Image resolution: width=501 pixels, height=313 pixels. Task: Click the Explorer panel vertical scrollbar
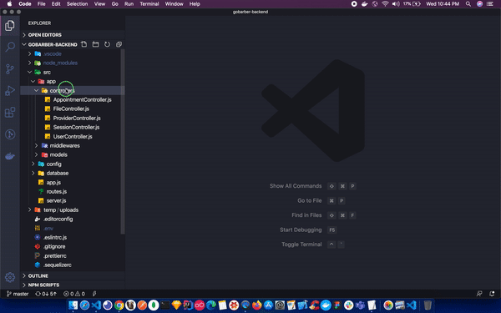123,142
